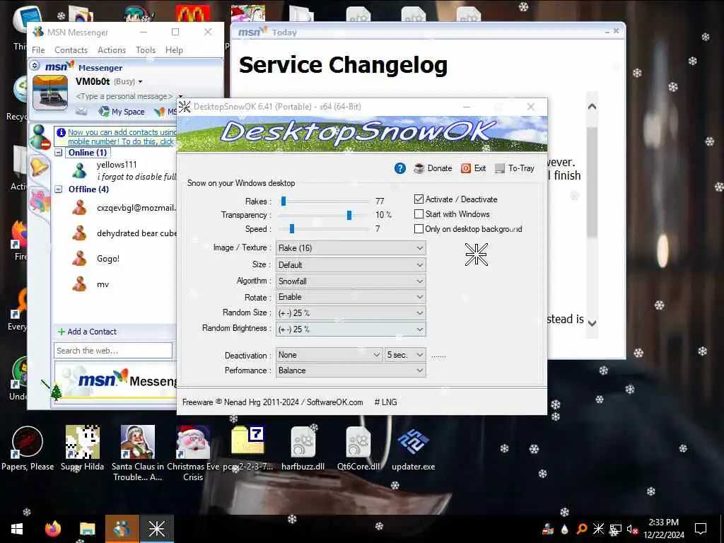The height and width of the screenshot is (543, 724).
Task: Enable Start with Windows checkbox
Action: (x=419, y=214)
